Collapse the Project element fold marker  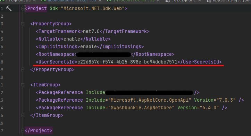coord(23,8)
